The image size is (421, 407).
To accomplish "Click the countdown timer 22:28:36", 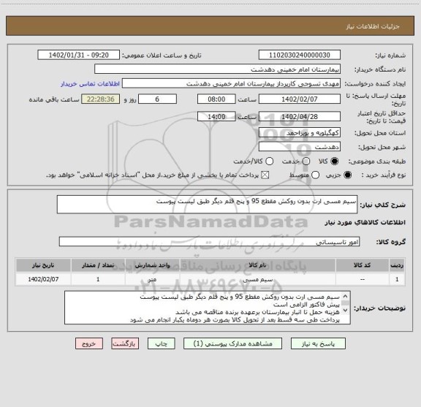I will pos(101,99).
